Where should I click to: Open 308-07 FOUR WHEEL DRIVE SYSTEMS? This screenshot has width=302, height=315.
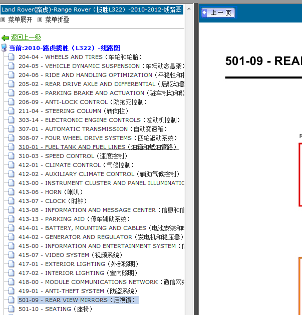98,138
